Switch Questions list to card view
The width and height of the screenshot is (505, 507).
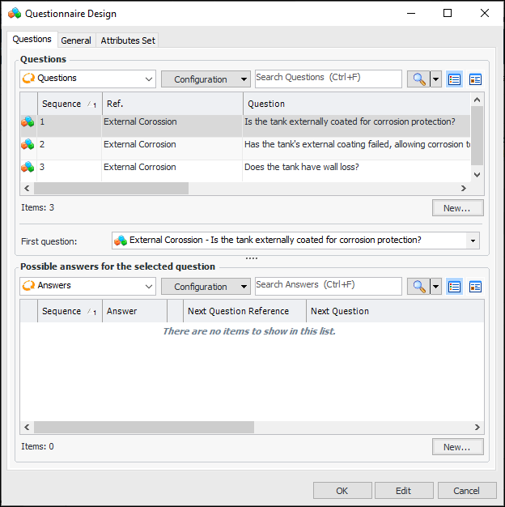tap(475, 79)
